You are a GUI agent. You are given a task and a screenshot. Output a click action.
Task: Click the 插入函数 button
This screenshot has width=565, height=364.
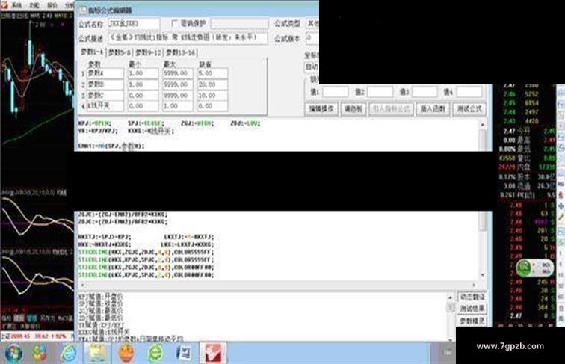click(x=433, y=109)
